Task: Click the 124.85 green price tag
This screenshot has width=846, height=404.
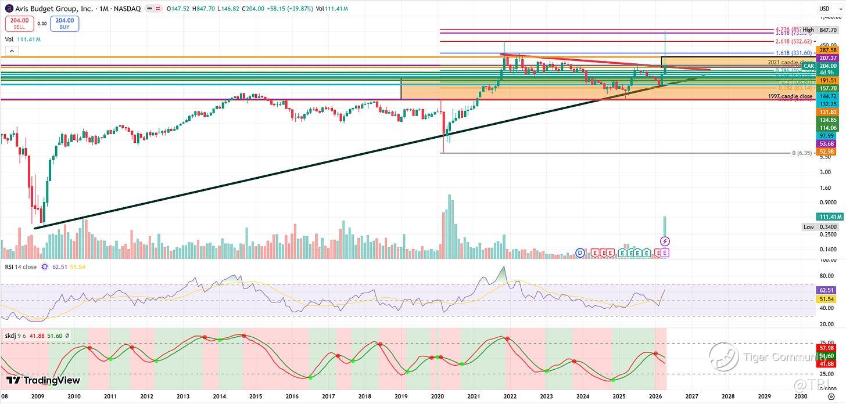Action: pos(826,120)
